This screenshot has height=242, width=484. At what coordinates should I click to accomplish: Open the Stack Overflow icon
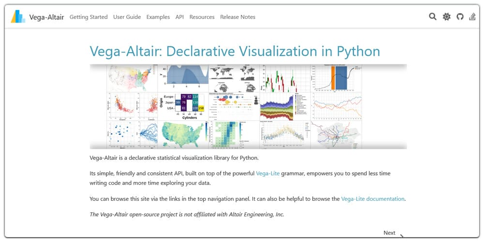tap(473, 17)
